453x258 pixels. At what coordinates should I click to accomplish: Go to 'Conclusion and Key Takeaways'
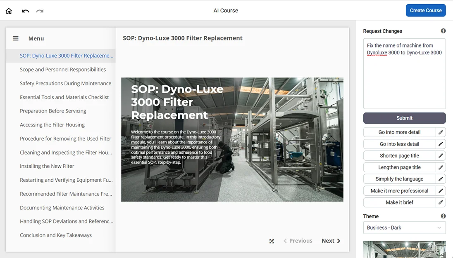(x=56, y=235)
